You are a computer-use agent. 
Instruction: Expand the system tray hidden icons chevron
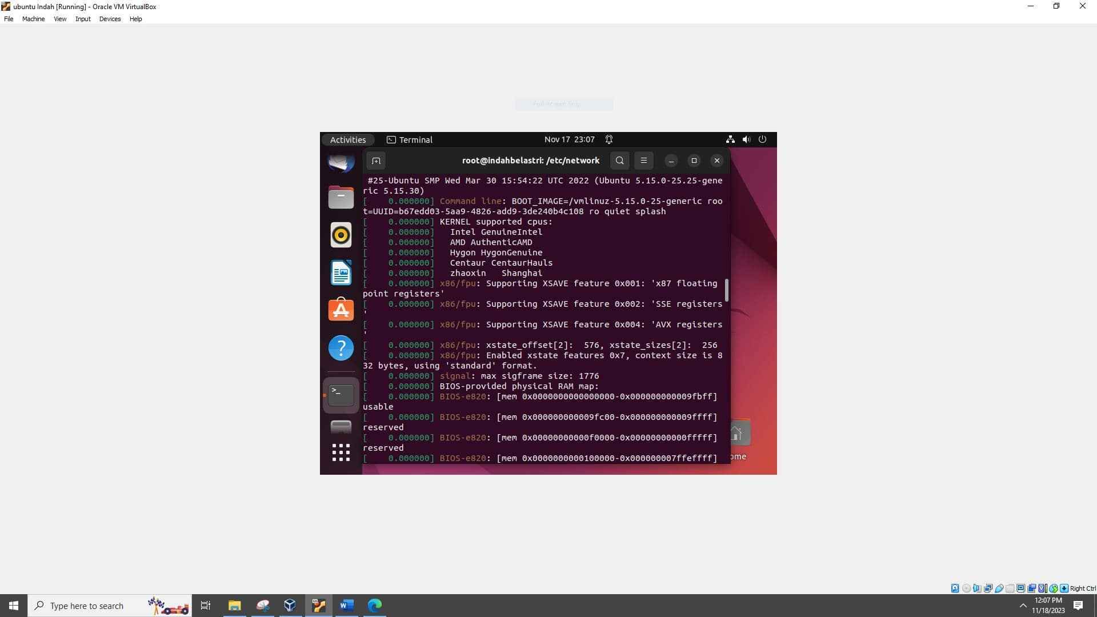1023,606
